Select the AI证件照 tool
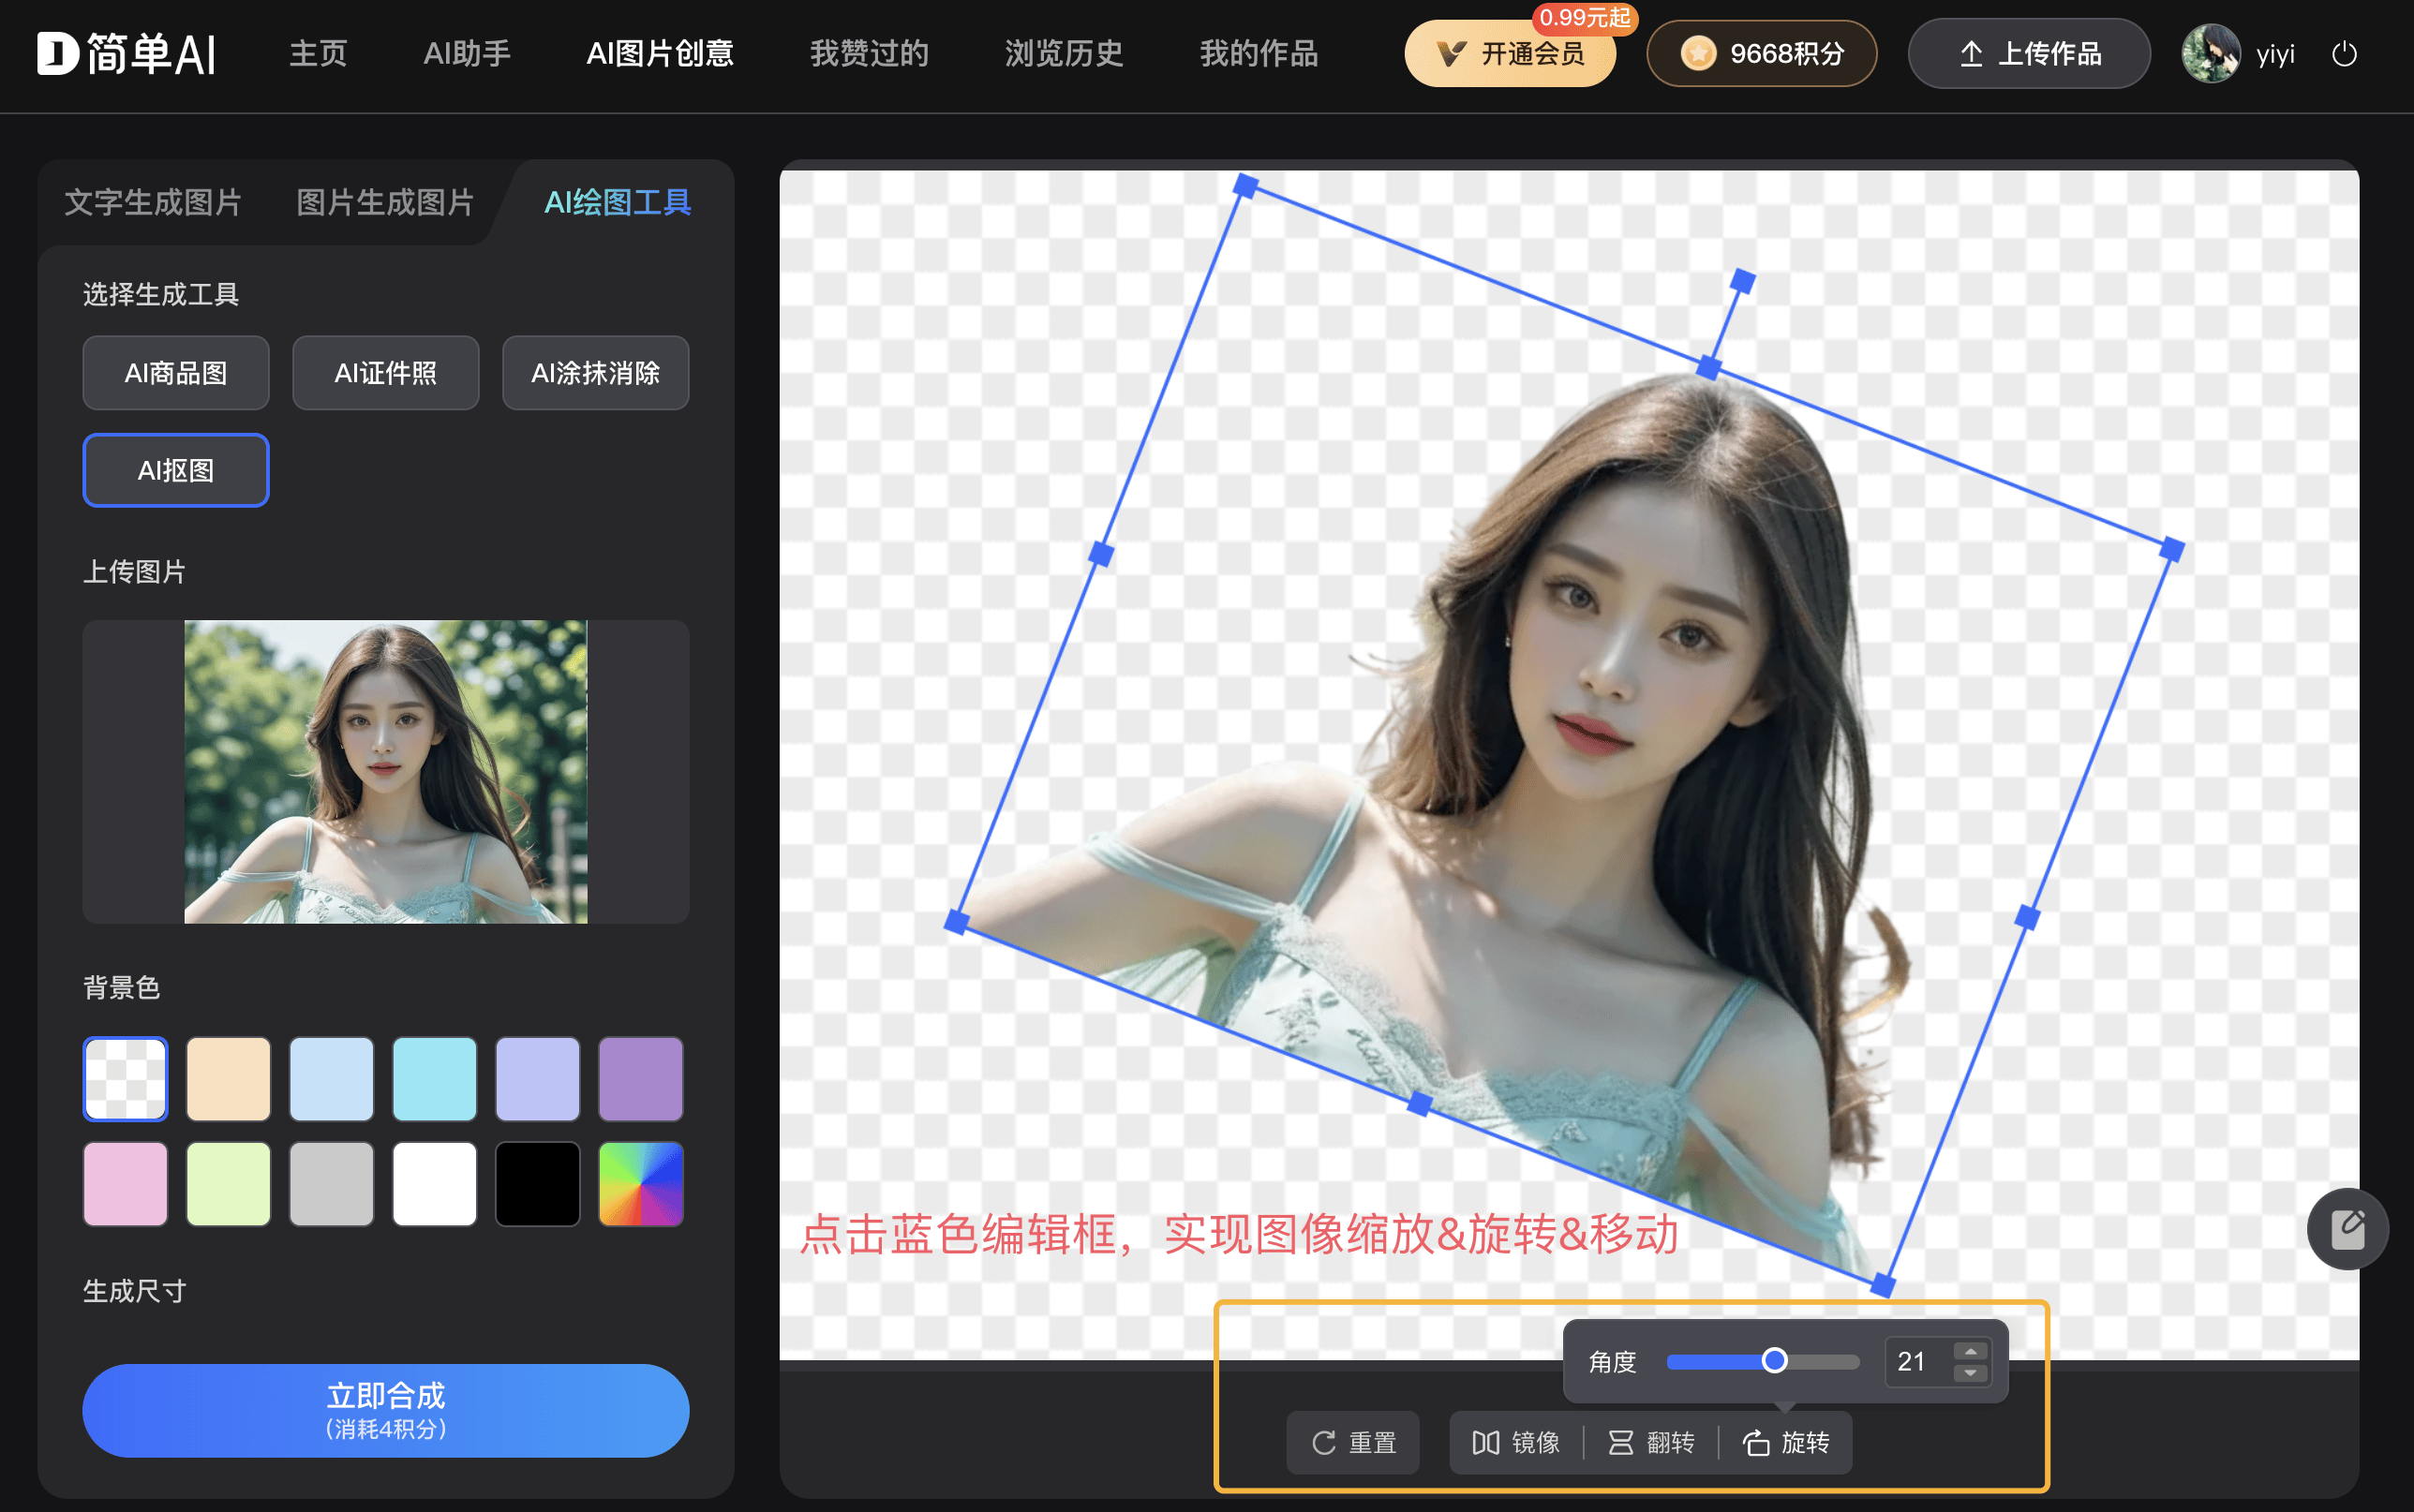Screen dimensions: 2414x1512 (x=386, y=373)
